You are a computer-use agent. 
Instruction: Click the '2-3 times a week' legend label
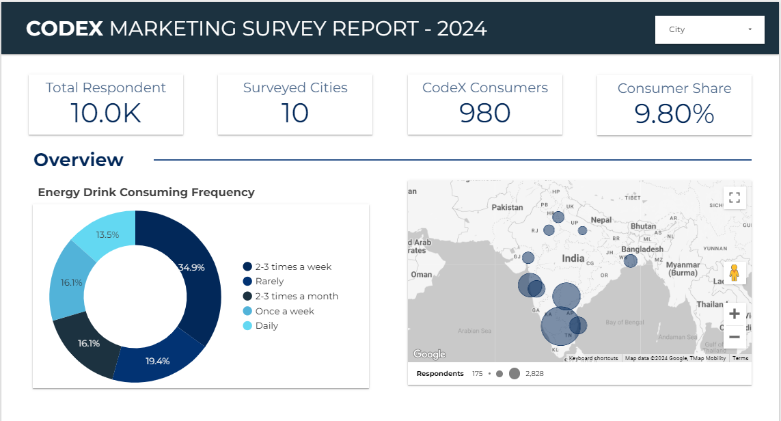293,267
